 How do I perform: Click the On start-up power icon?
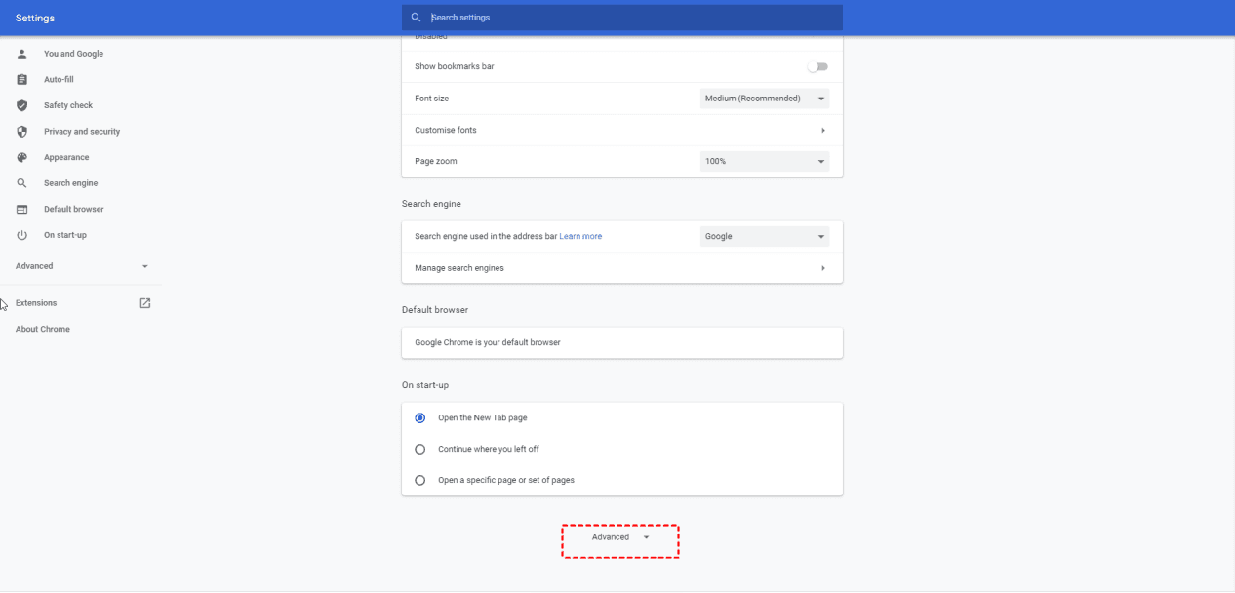click(22, 235)
